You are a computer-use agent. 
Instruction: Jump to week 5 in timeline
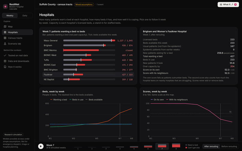tap(134, 147)
